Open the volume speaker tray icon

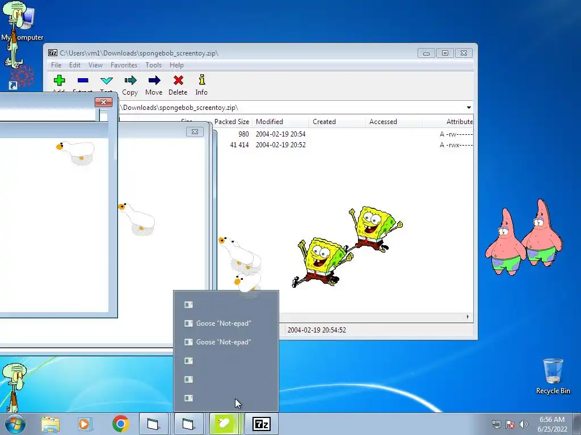[524, 424]
